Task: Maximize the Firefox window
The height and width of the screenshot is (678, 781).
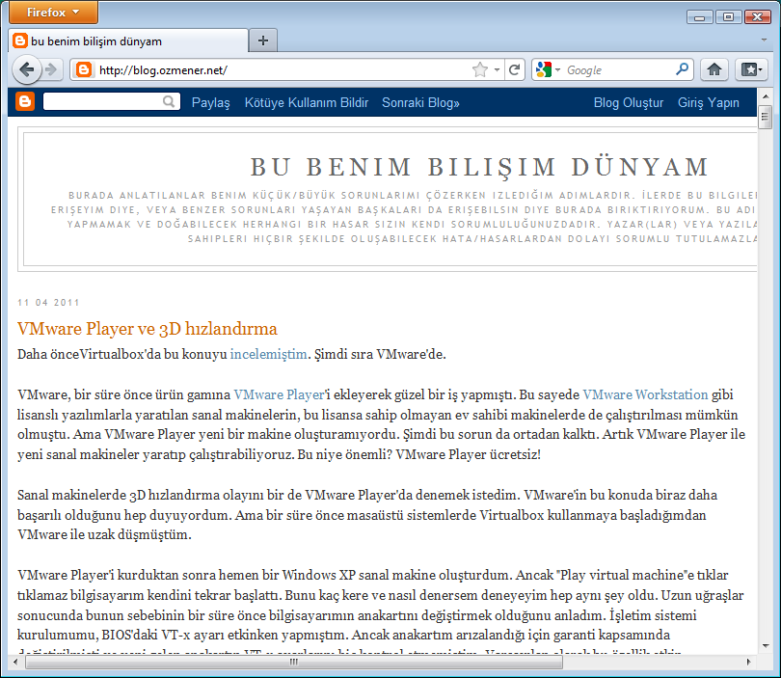Action: (728, 17)
